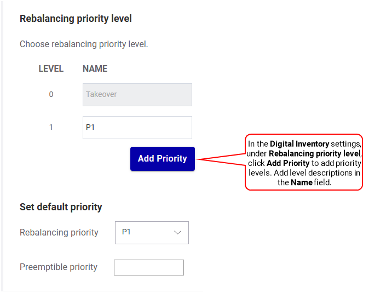Screen dimensions: 369x293
Task: Click the 'Rebalancing priority' field label
Action: point(59,232)
